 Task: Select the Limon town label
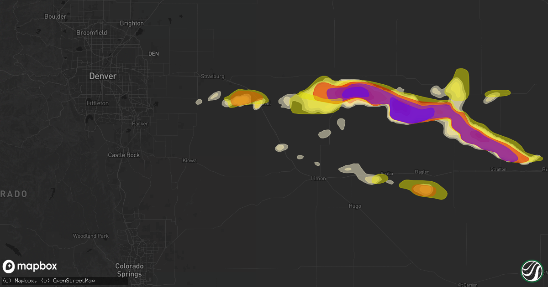[x=318, y=179]
